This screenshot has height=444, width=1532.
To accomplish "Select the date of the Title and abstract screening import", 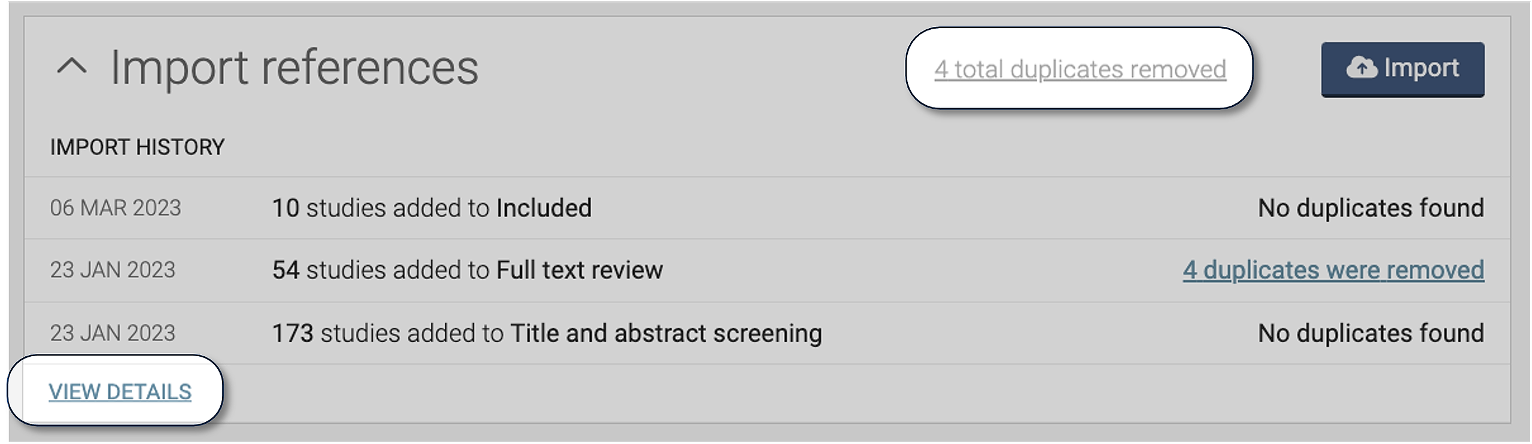I will [113, 333].
